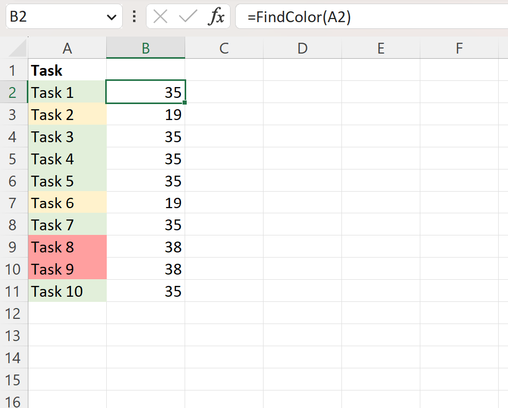Select row 10 header
508x408 pixels.
14,268
